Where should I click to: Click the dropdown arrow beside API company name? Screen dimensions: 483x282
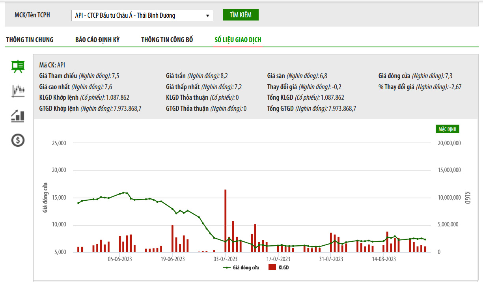click(x=207, y=16)
